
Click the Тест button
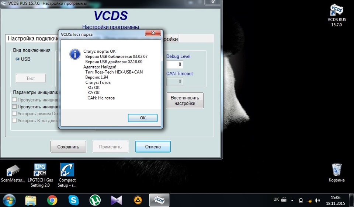point(31,78)
